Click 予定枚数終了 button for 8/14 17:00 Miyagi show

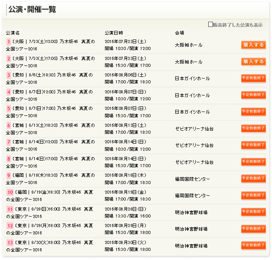(x=253, y=162)
